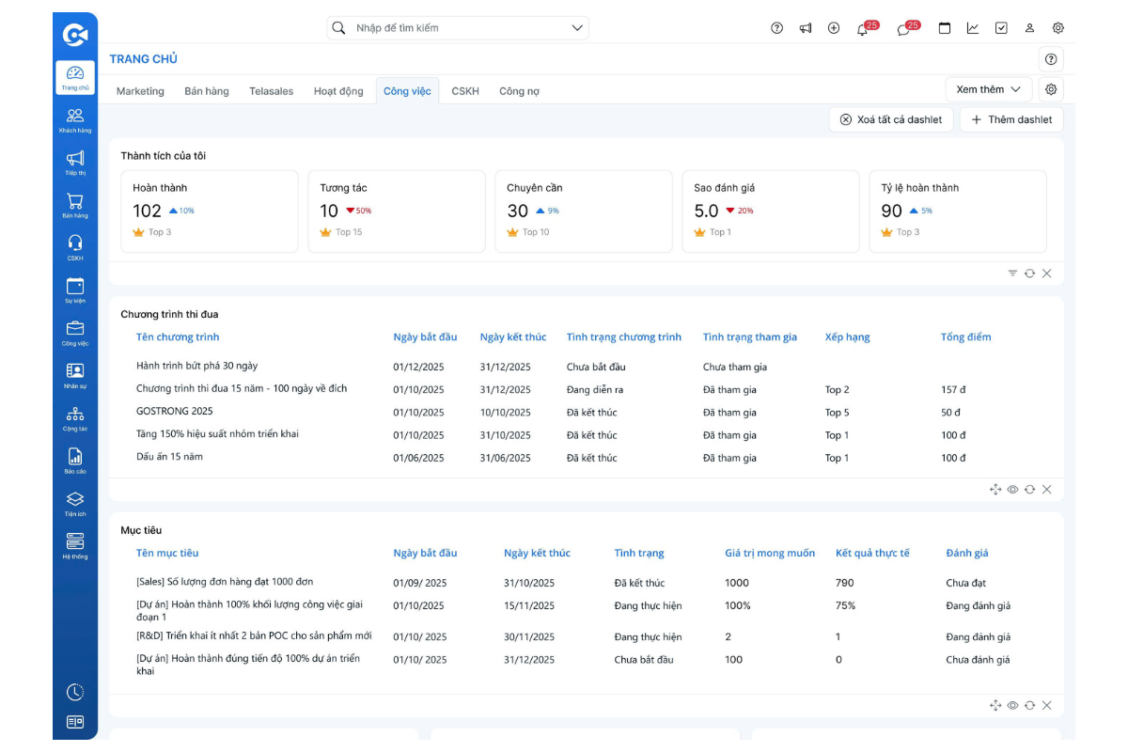Open the Bán hàng shopping cart icon
Viewport: 1128px width, 752px height.
point(75,205)
